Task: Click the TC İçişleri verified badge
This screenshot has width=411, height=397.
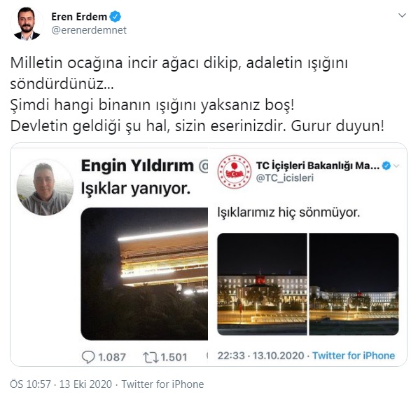Action: pos(386,166)
